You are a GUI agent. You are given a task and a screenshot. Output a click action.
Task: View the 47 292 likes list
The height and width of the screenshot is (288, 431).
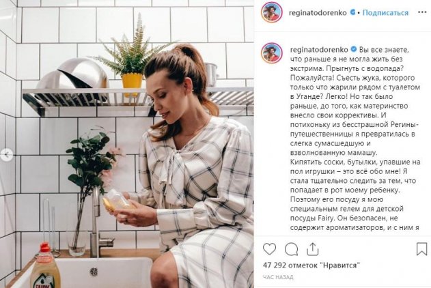[311, 265]
